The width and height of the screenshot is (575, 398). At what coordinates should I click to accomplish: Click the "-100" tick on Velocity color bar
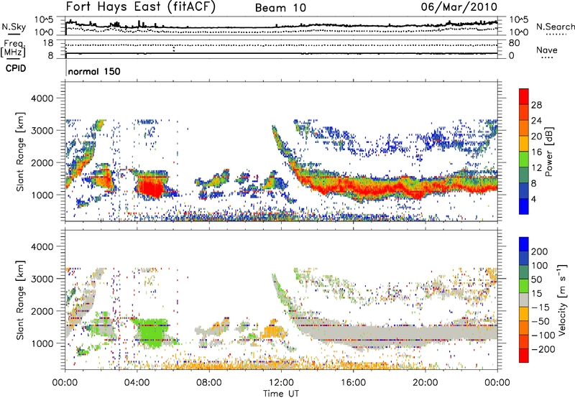tap(543, 335)
